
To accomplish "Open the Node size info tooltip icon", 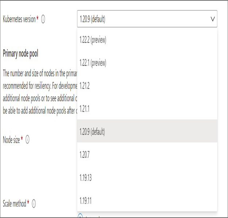I will [x=27, y=139].
